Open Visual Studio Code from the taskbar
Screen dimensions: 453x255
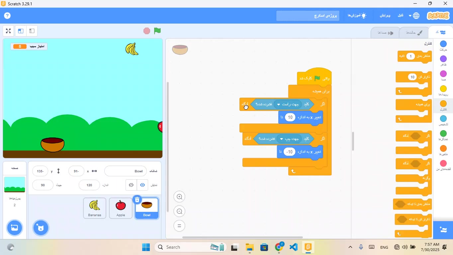click(x=294, y=247)
